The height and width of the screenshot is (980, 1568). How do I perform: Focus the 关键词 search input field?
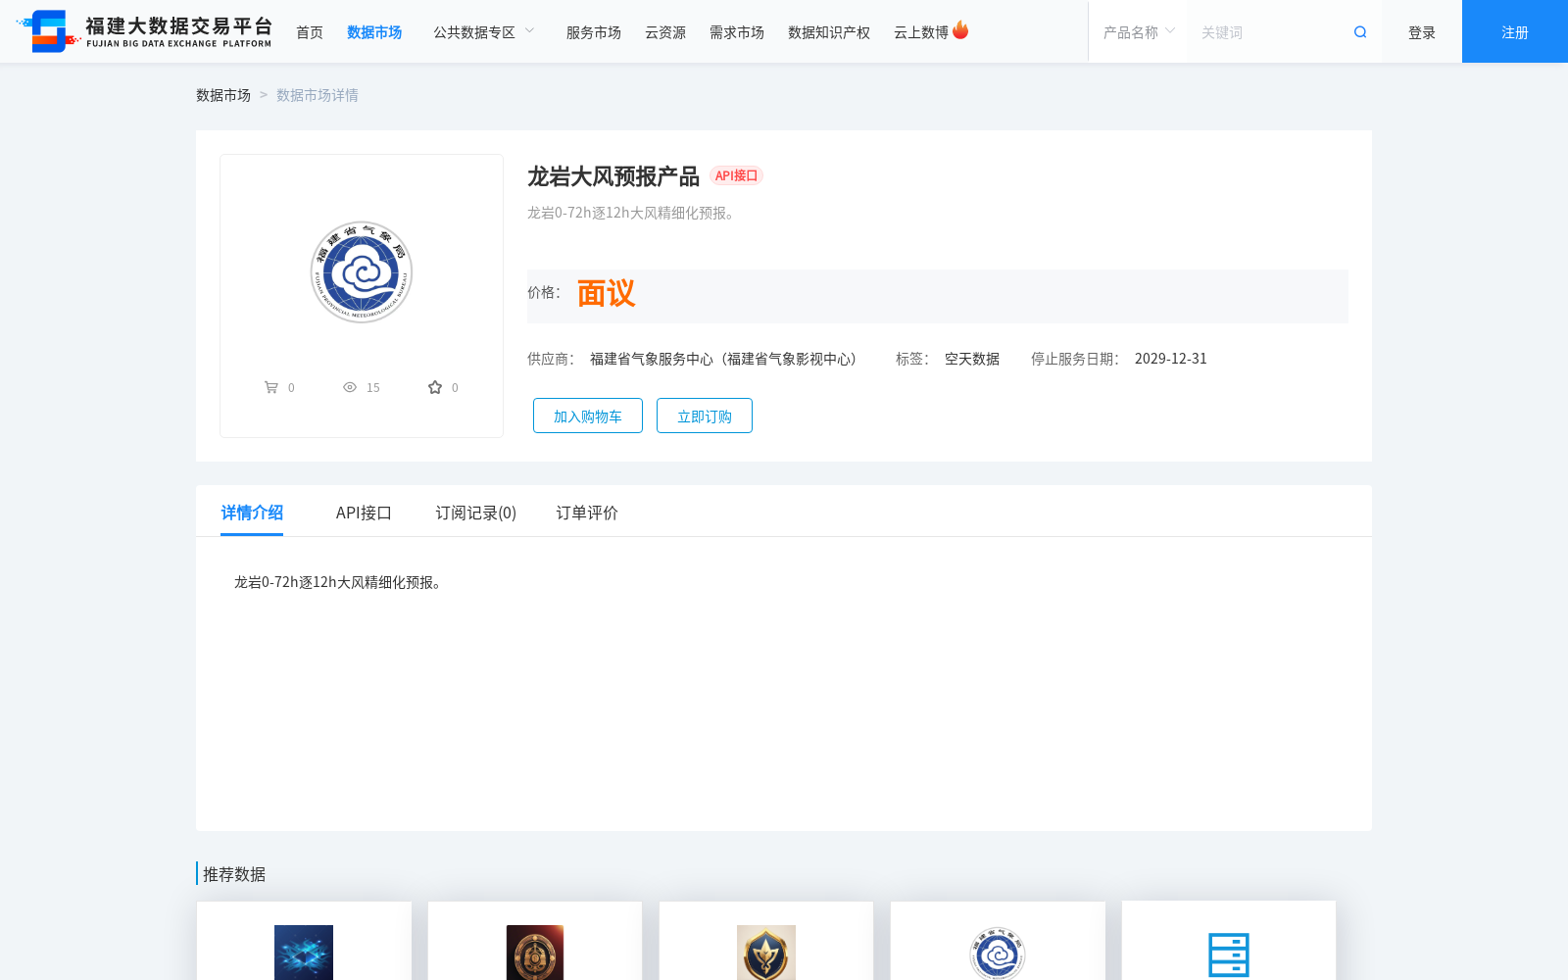[x=1269, y=32]
